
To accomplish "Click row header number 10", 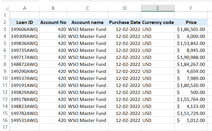I will coord(5,78).
